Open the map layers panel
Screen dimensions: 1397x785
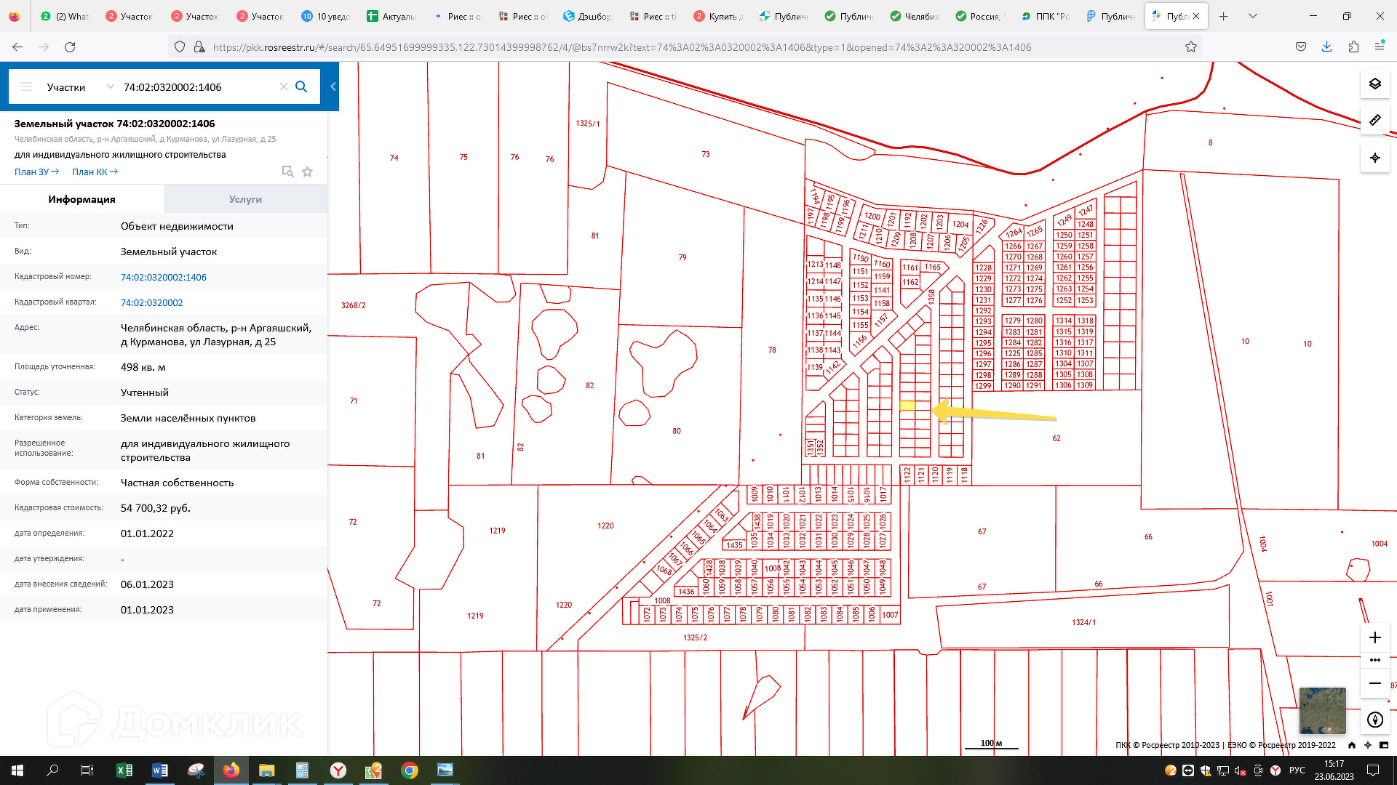1374,84
